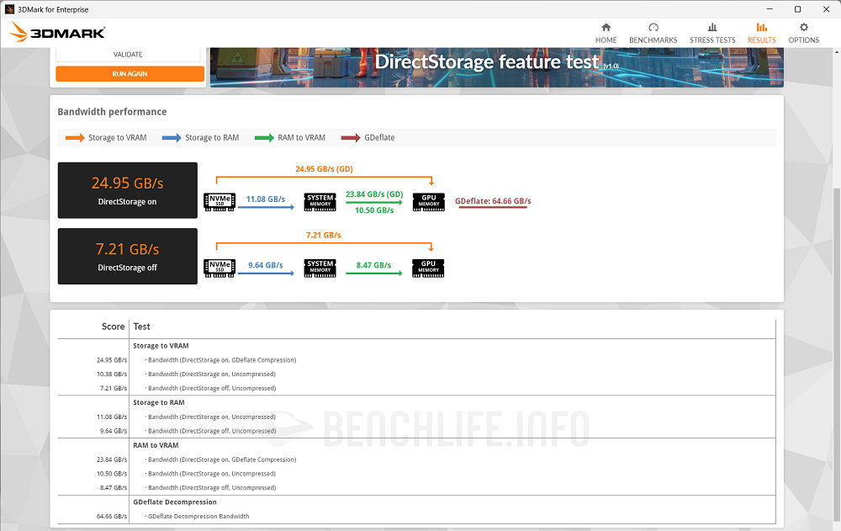Click RAM to VRAM GDeflate Compression row
The image size is (841, 531).
click(416, 459)
